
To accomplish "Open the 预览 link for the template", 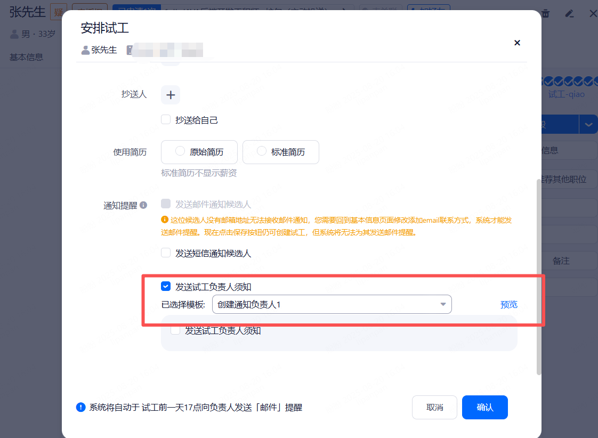I will coord(508,304).
